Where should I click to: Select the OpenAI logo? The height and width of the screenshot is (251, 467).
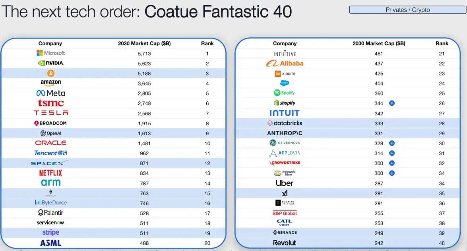pyautogui.click(x=50, y=133)
